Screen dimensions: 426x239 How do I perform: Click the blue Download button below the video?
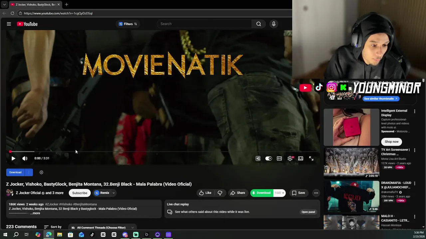(15, 172)
